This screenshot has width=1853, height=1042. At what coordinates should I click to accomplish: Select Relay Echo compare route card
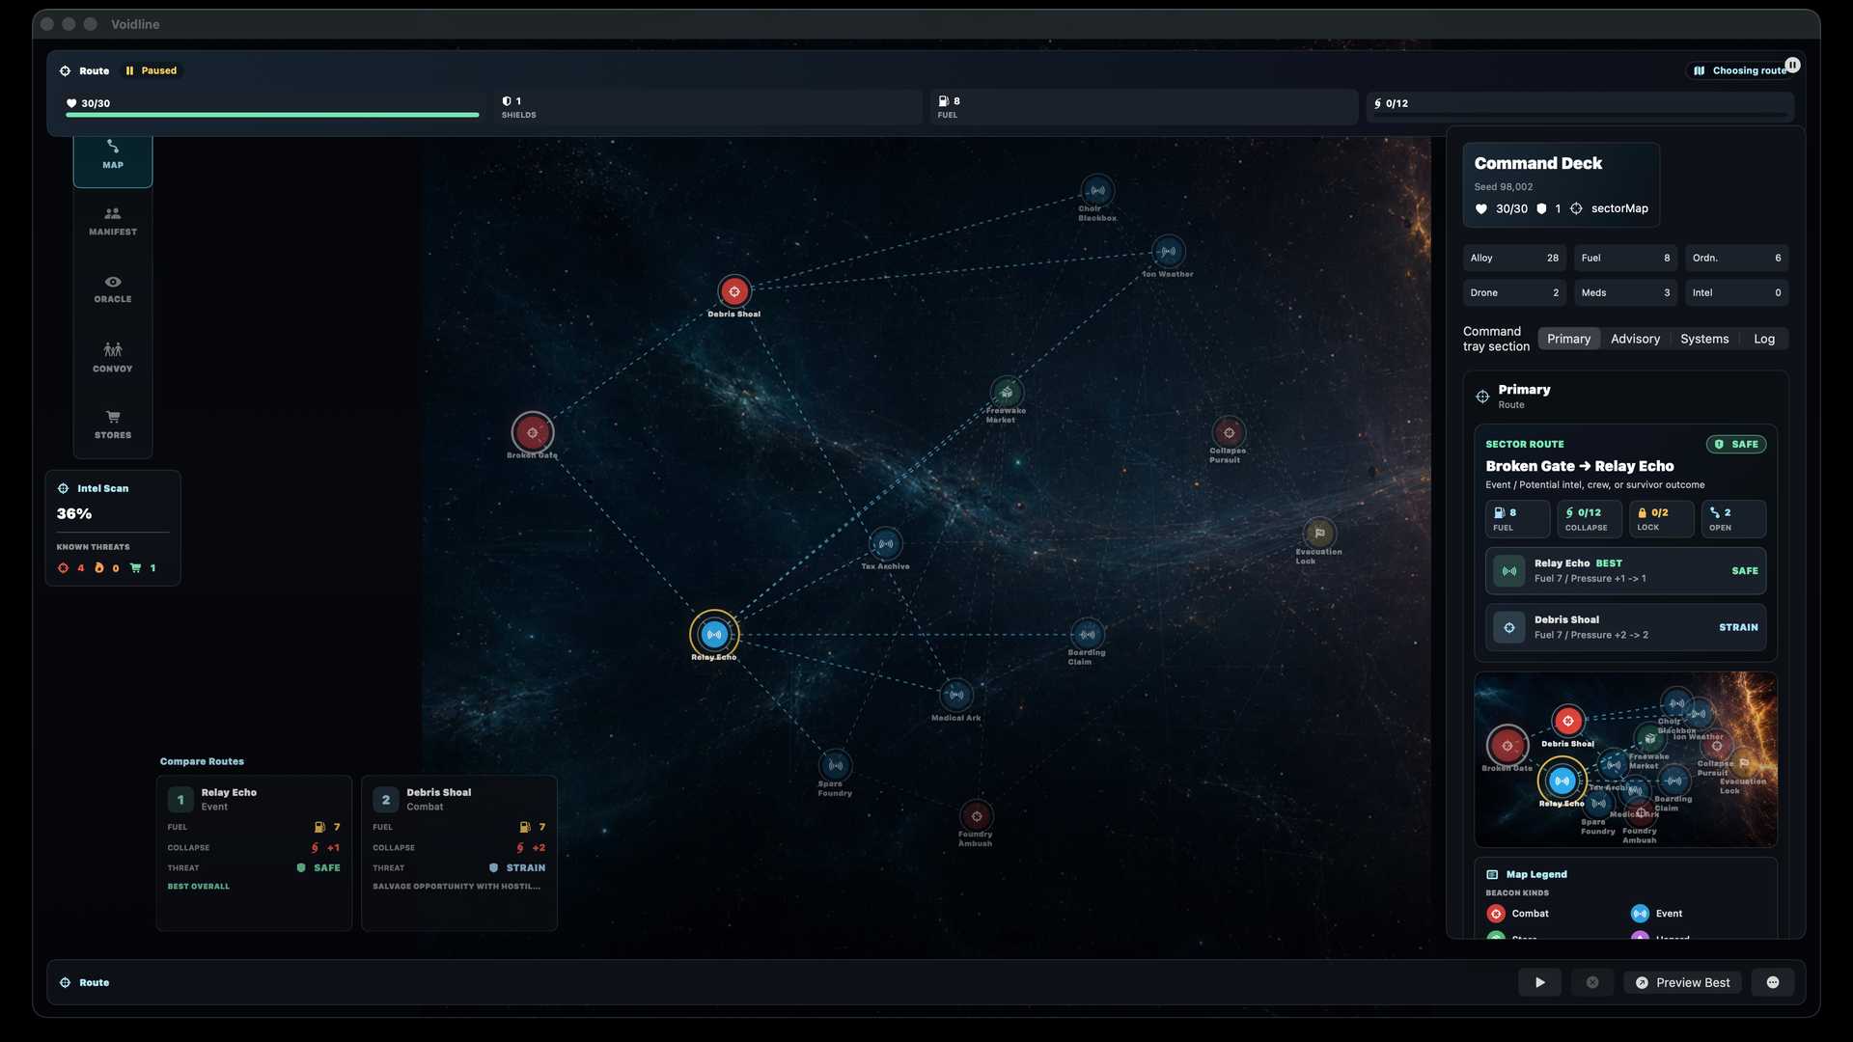coord(254,853)
